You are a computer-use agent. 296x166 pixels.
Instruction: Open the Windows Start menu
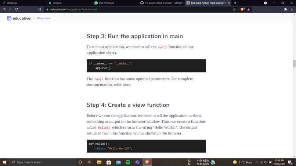tap(4, 162)
